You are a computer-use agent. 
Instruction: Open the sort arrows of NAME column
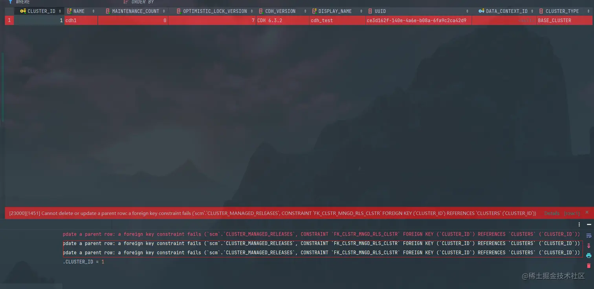(93, 11)
